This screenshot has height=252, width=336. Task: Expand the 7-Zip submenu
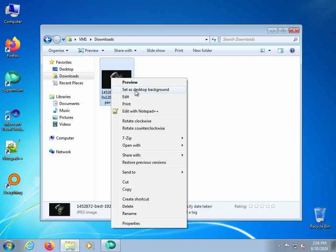(x=149, y=138)
